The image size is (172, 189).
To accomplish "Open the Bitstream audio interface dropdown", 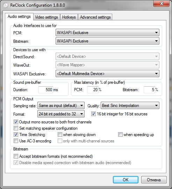I will point(107,41).
